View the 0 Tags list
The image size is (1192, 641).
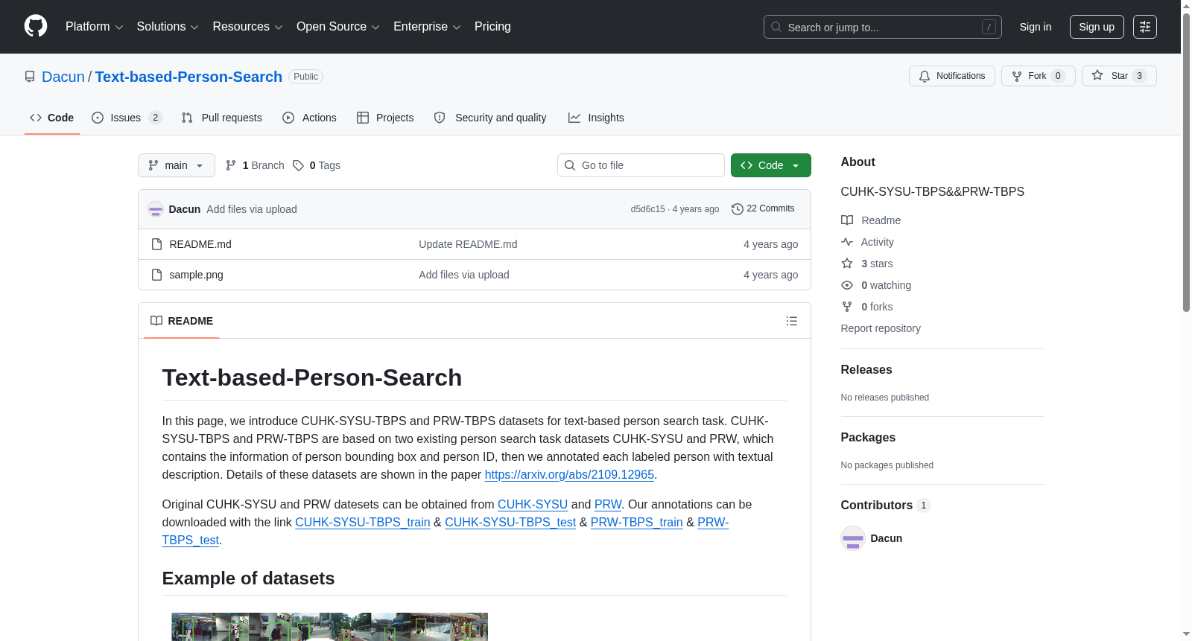(x=317, y=165)
